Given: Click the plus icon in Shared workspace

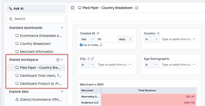Looking at the screenshot, I should click(x=58, y=60).
